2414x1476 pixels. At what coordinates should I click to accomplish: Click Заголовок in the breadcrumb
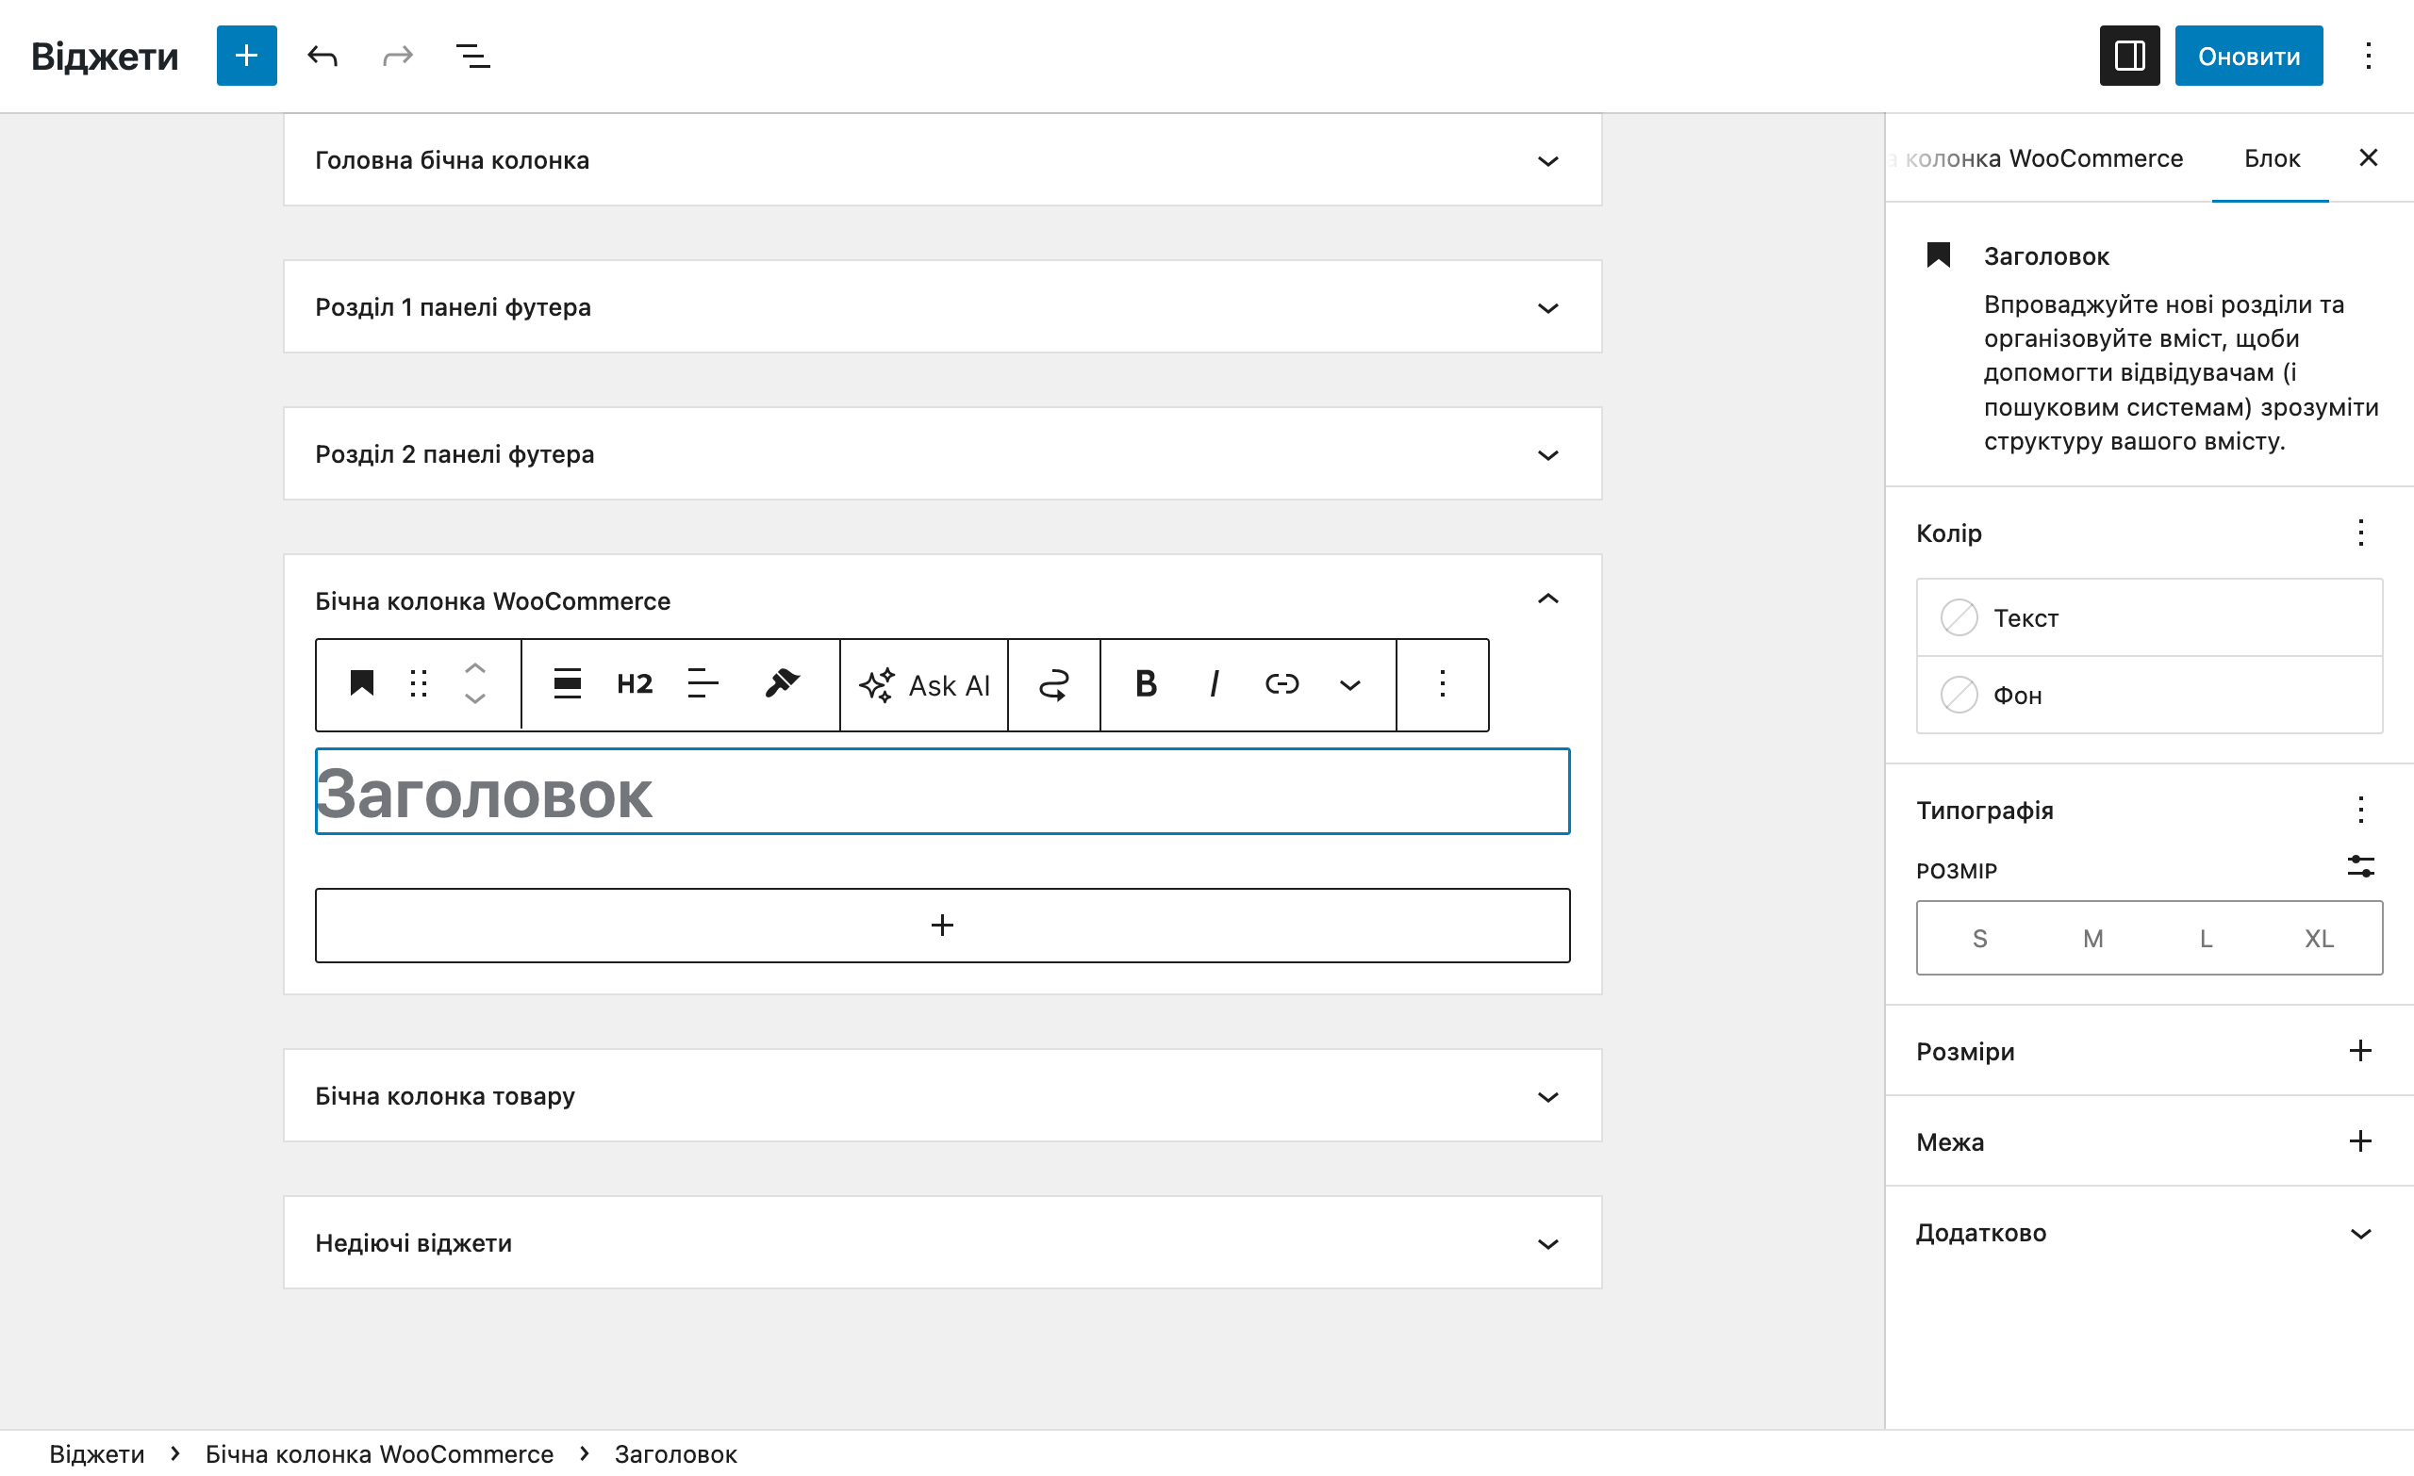676,1454
